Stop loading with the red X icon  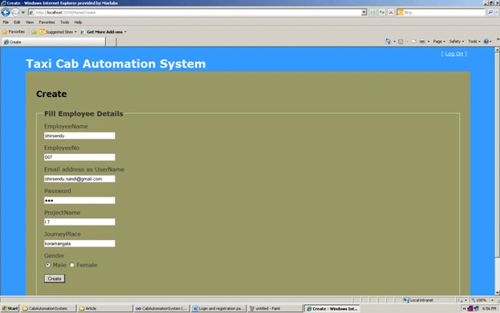(391, 12)
